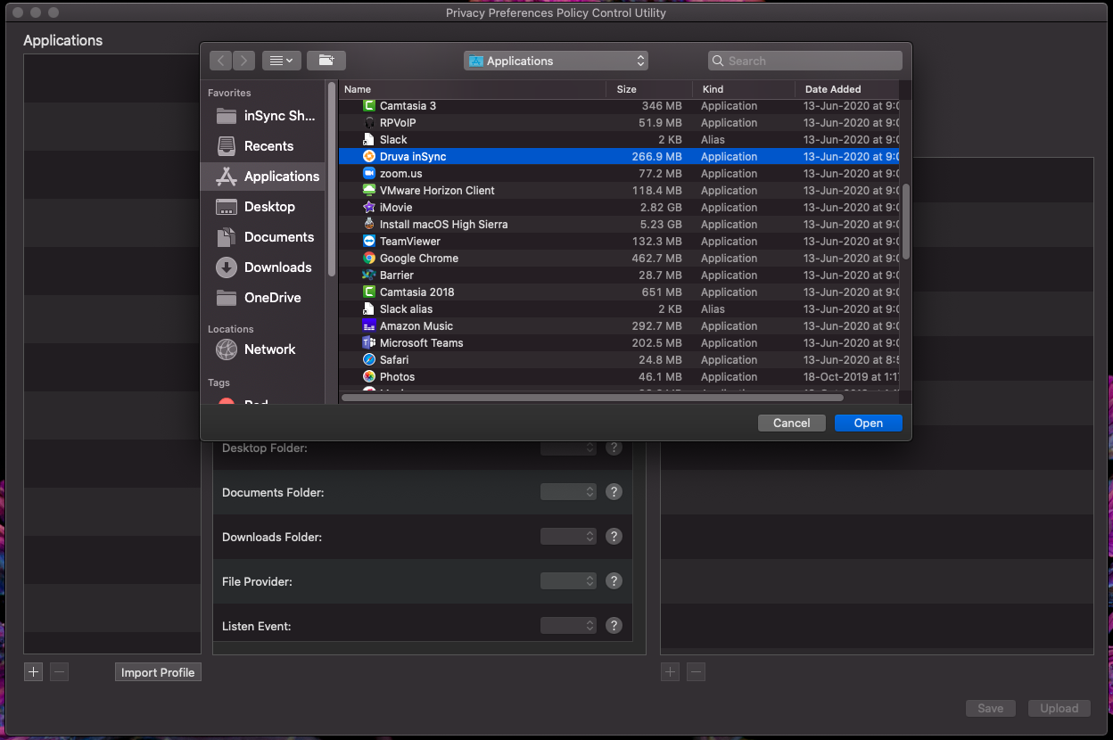
Task: Click the Camtasia 2018 icon
Action: pyautogui.click(x=369, y=292)
